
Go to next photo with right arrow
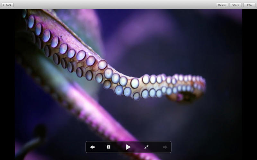pos(165,147)
